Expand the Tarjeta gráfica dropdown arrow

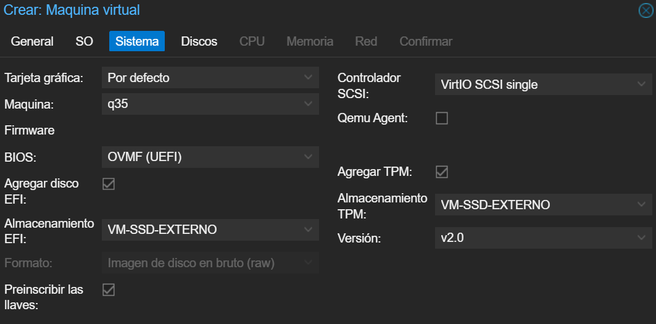coord(309,77)
